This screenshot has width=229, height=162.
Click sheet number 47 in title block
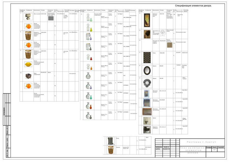(x=214, y=150)
